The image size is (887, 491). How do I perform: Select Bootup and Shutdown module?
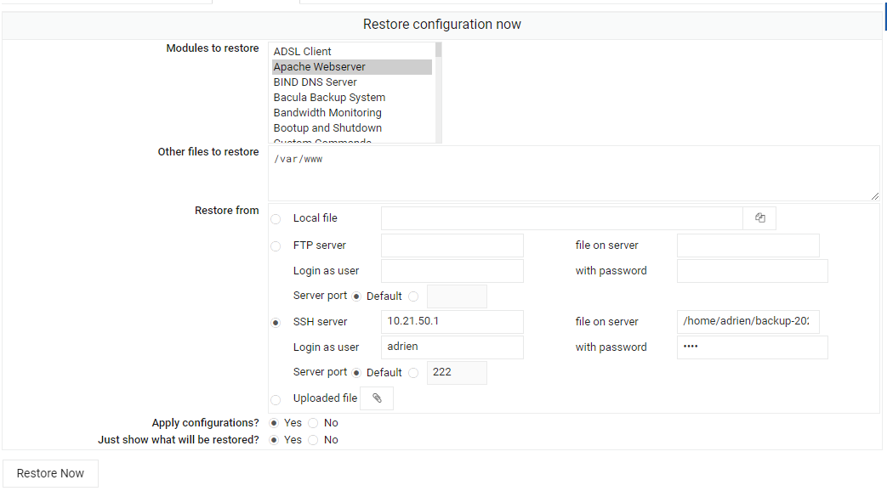point(327,128)
